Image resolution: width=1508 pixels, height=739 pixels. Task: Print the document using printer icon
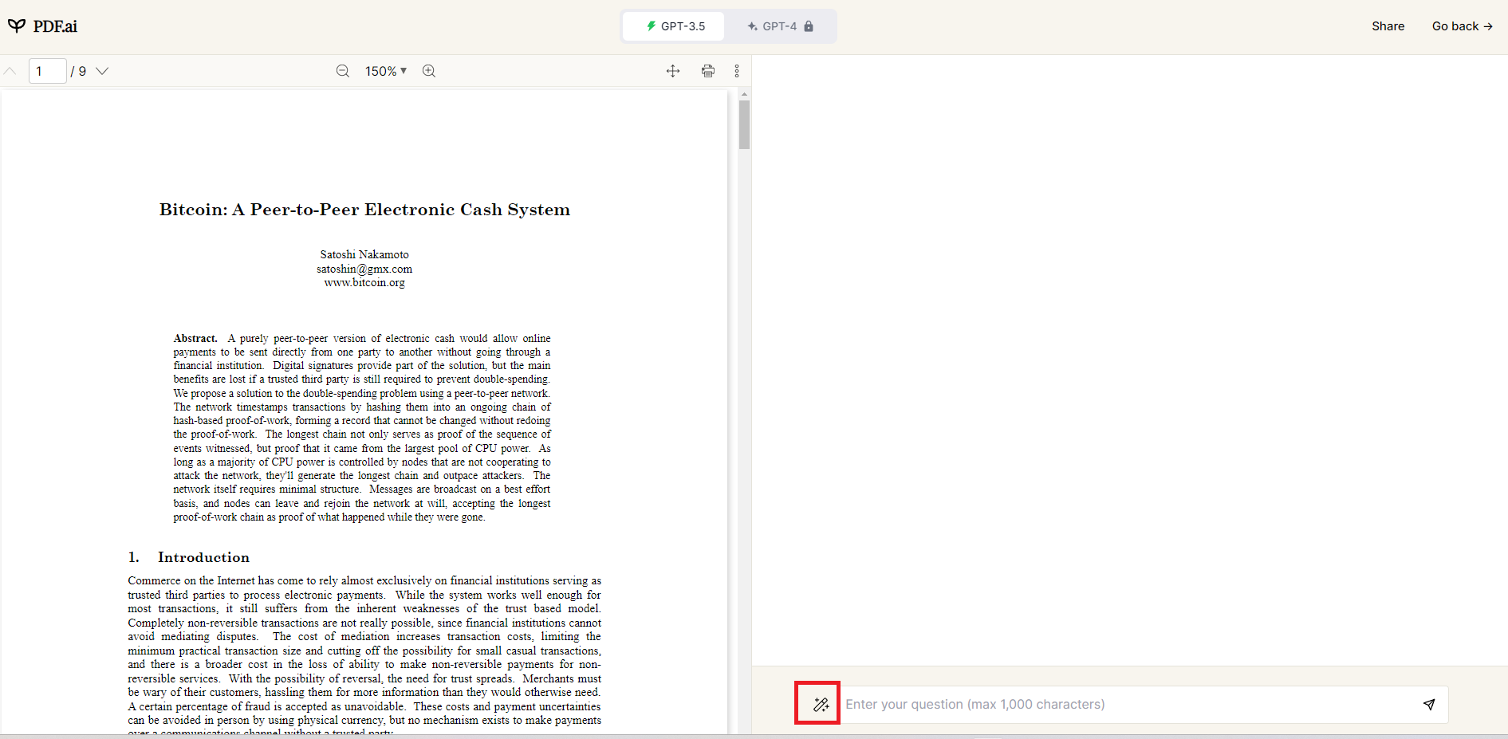pos(708,71)
